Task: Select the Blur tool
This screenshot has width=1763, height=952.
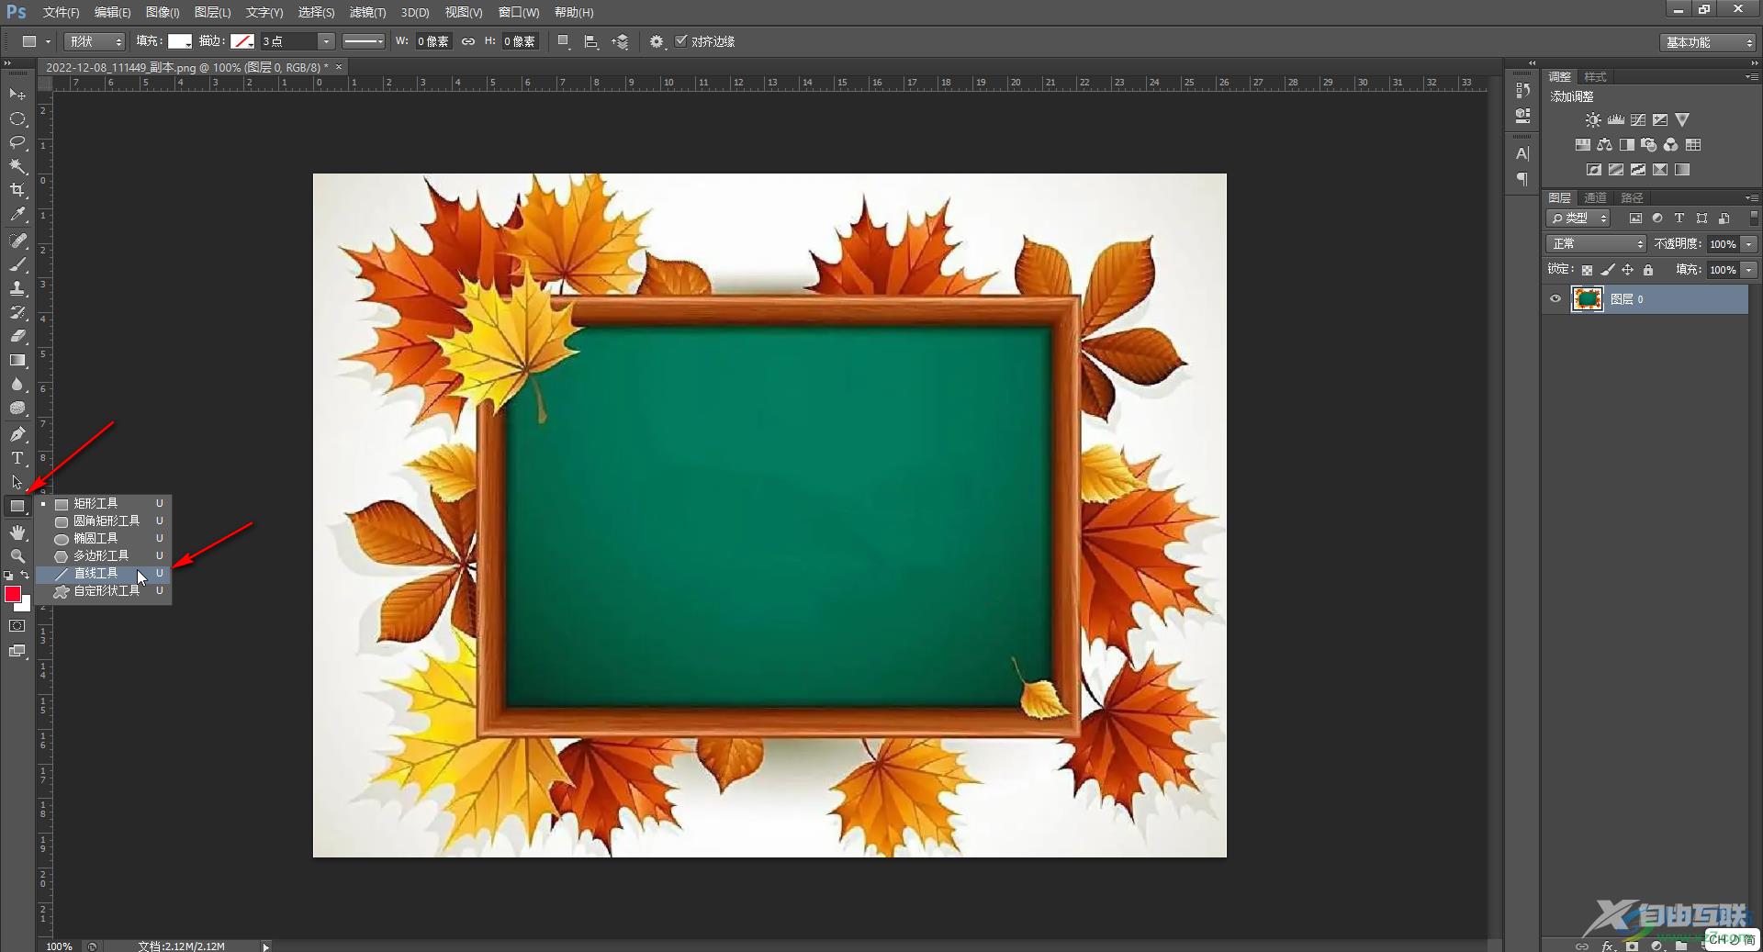Action: coord(17,384)
